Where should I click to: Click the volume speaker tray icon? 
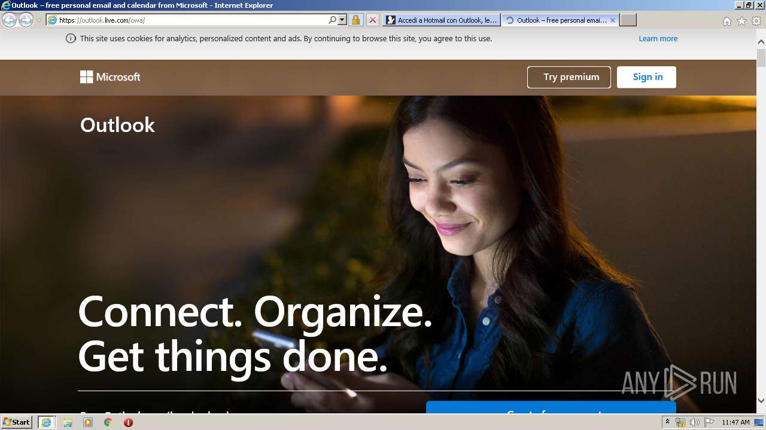(694, 422)
